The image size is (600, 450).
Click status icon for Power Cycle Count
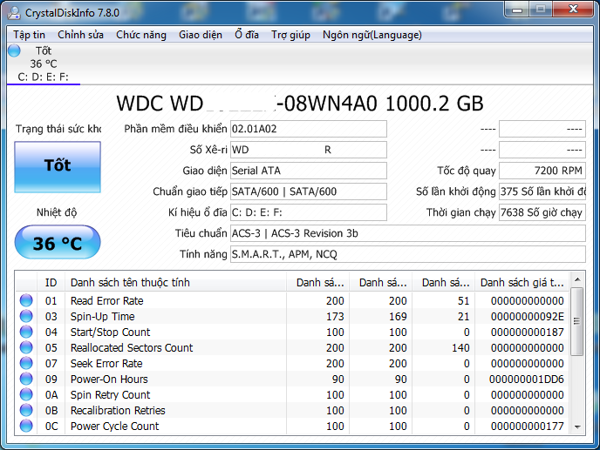[26, 426]
